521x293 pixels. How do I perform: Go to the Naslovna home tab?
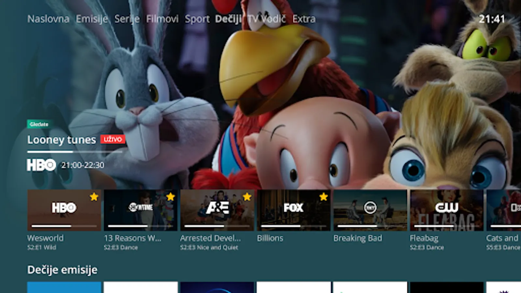[48, 19]
